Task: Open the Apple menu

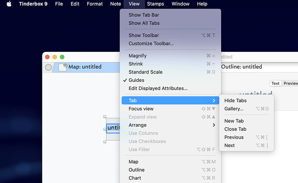Action: tap(9, 4)
